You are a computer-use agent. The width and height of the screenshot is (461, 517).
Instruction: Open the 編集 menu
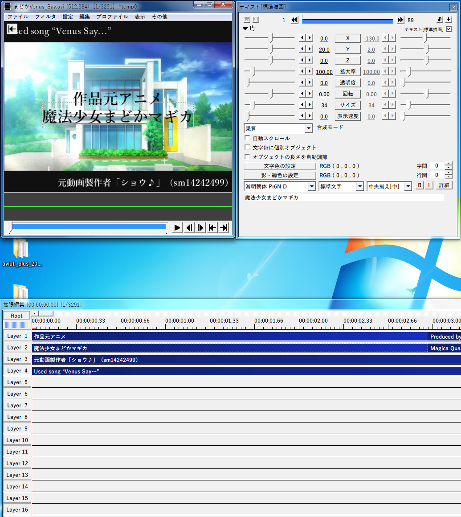click(x=85, y=16)
